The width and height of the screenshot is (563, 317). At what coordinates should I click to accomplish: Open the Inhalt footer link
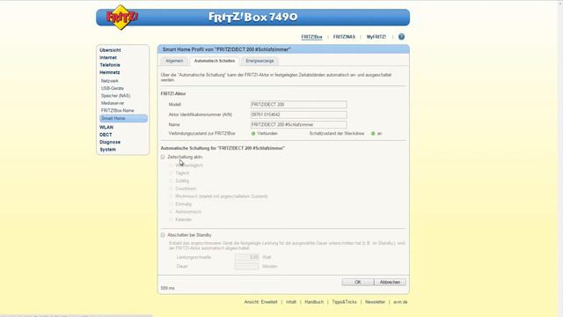pyautogui.click(x=291, y=302)
